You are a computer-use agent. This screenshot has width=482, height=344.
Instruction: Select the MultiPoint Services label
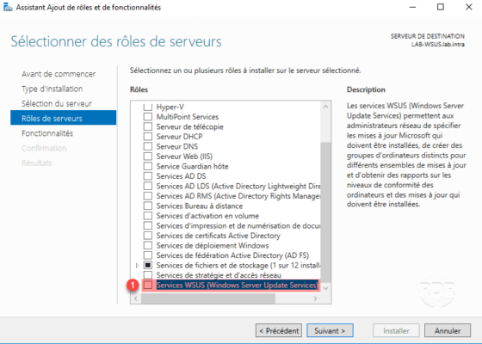tap(188, 117)
